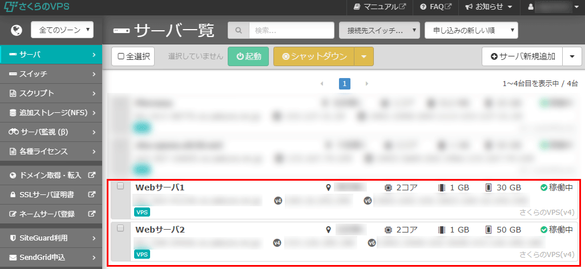Open the 接続先スイッチ filter dropdown
The width and height of the screenshot is (585, 269).
tap(380, 30)
